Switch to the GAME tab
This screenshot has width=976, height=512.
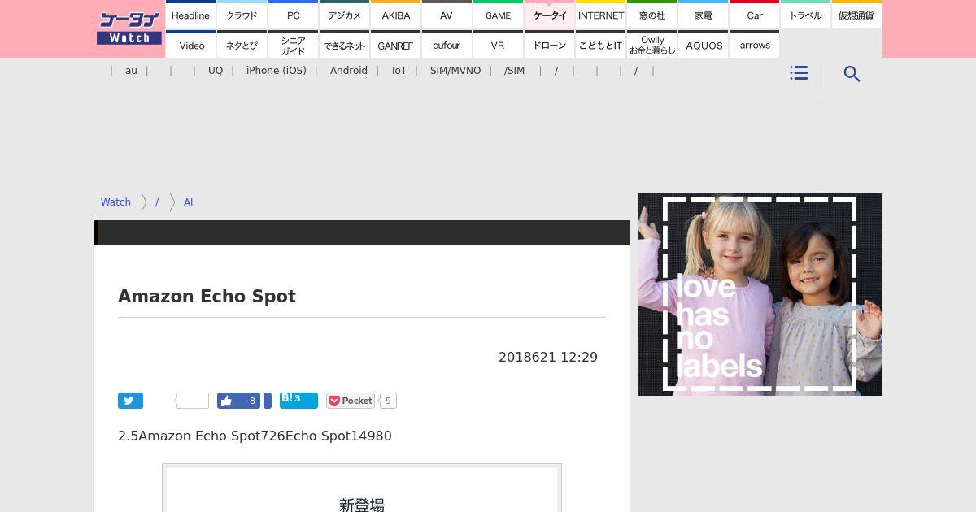[498, 15]
